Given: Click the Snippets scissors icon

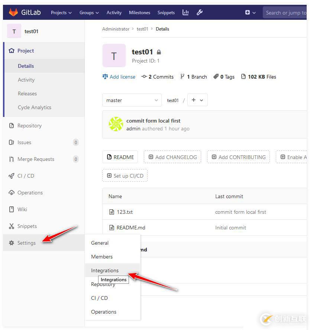Looking at the screenshot, I should [x=12, y=226].
